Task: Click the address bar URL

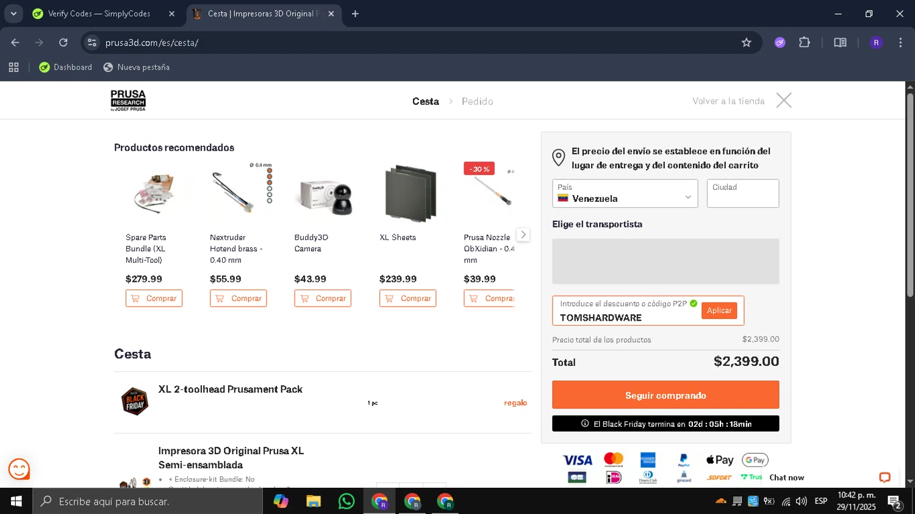Action: (x=152, y=43)
